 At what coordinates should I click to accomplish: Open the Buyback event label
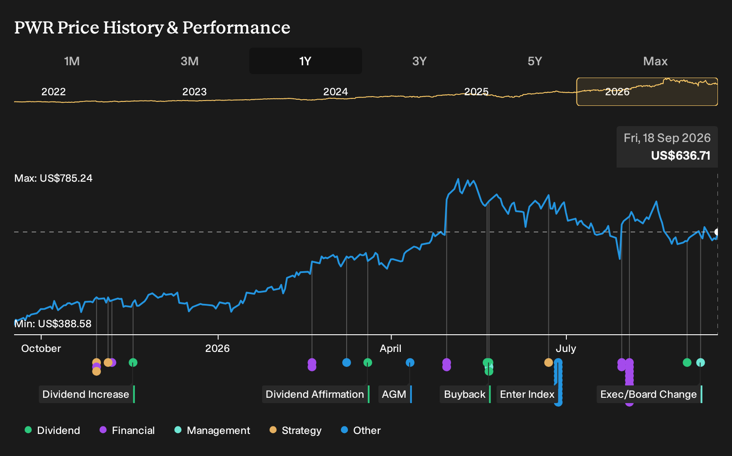[465, 394]
